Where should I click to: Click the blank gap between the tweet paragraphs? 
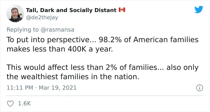point(103,58)
